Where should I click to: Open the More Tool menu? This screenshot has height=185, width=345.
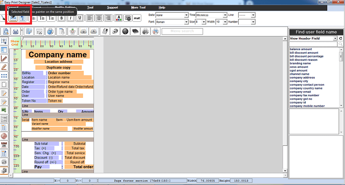(138, 8)
